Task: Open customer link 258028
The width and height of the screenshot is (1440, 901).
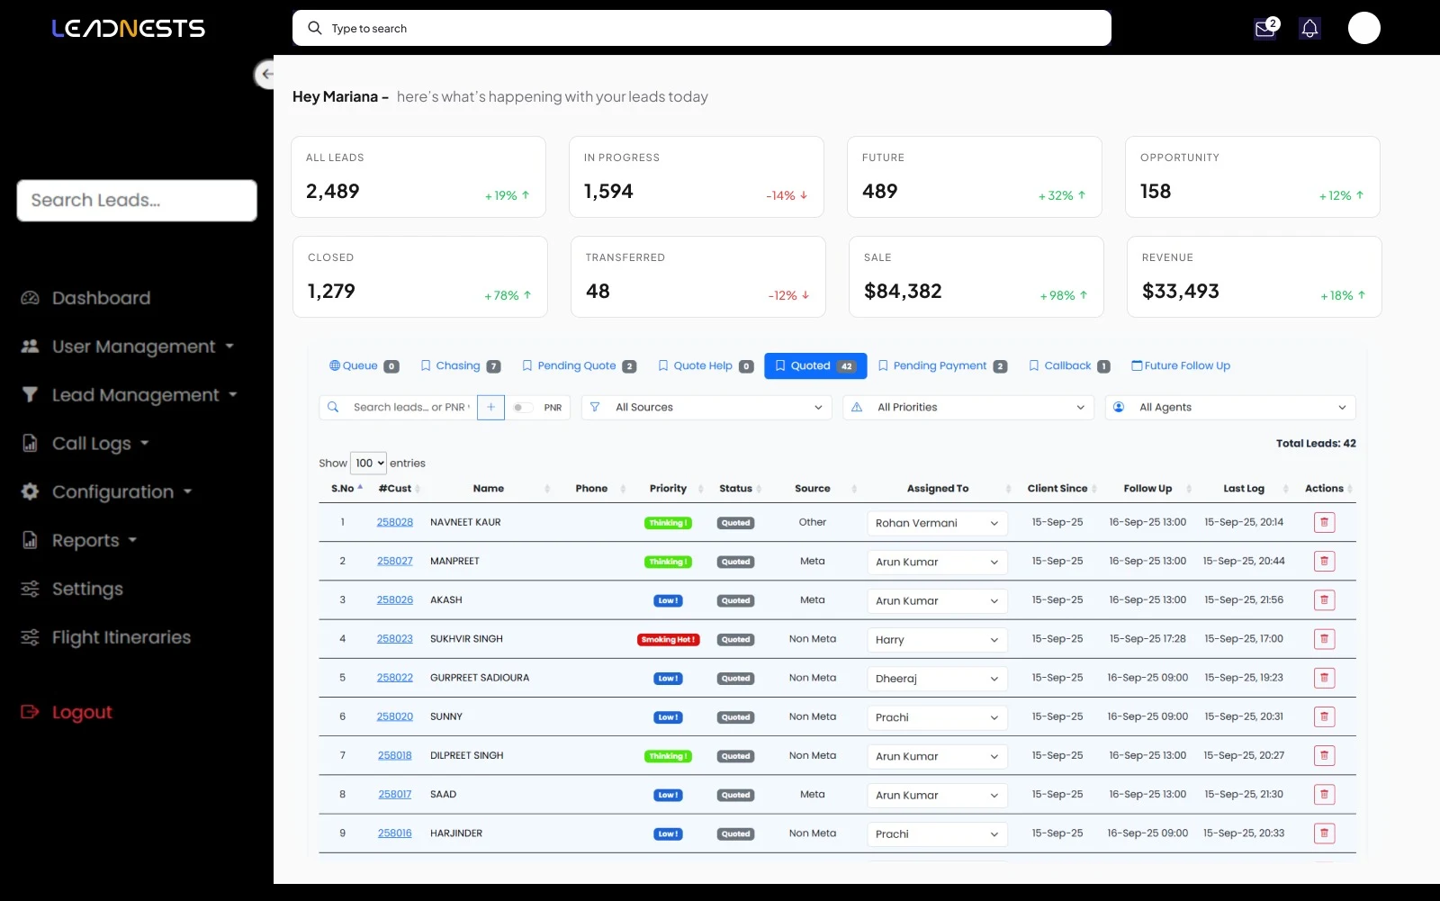Action: (x=394, y=523)
